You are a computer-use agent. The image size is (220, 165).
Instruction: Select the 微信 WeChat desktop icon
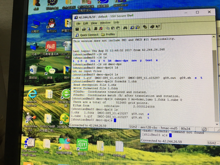coord(50,72)
